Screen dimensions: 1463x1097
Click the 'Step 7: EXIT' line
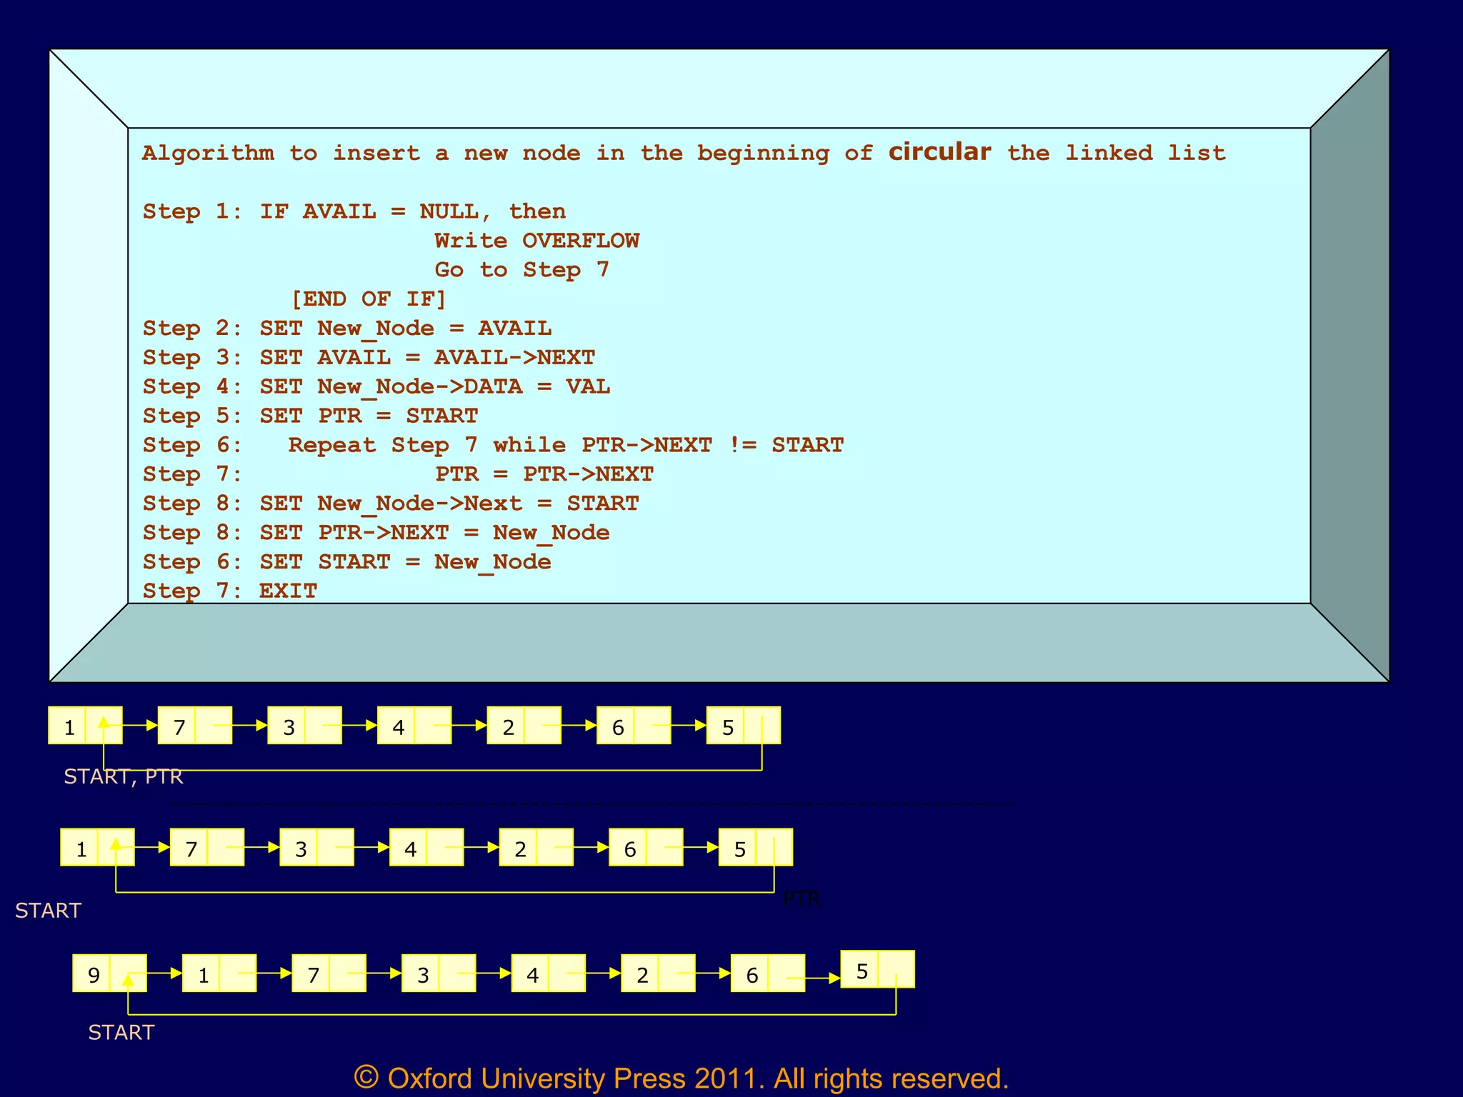pyautogui.click(x=229, y=591)
